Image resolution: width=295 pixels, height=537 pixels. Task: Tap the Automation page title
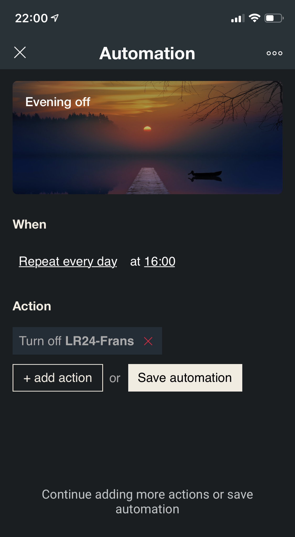pyautogui.click(x=147, y=53)
